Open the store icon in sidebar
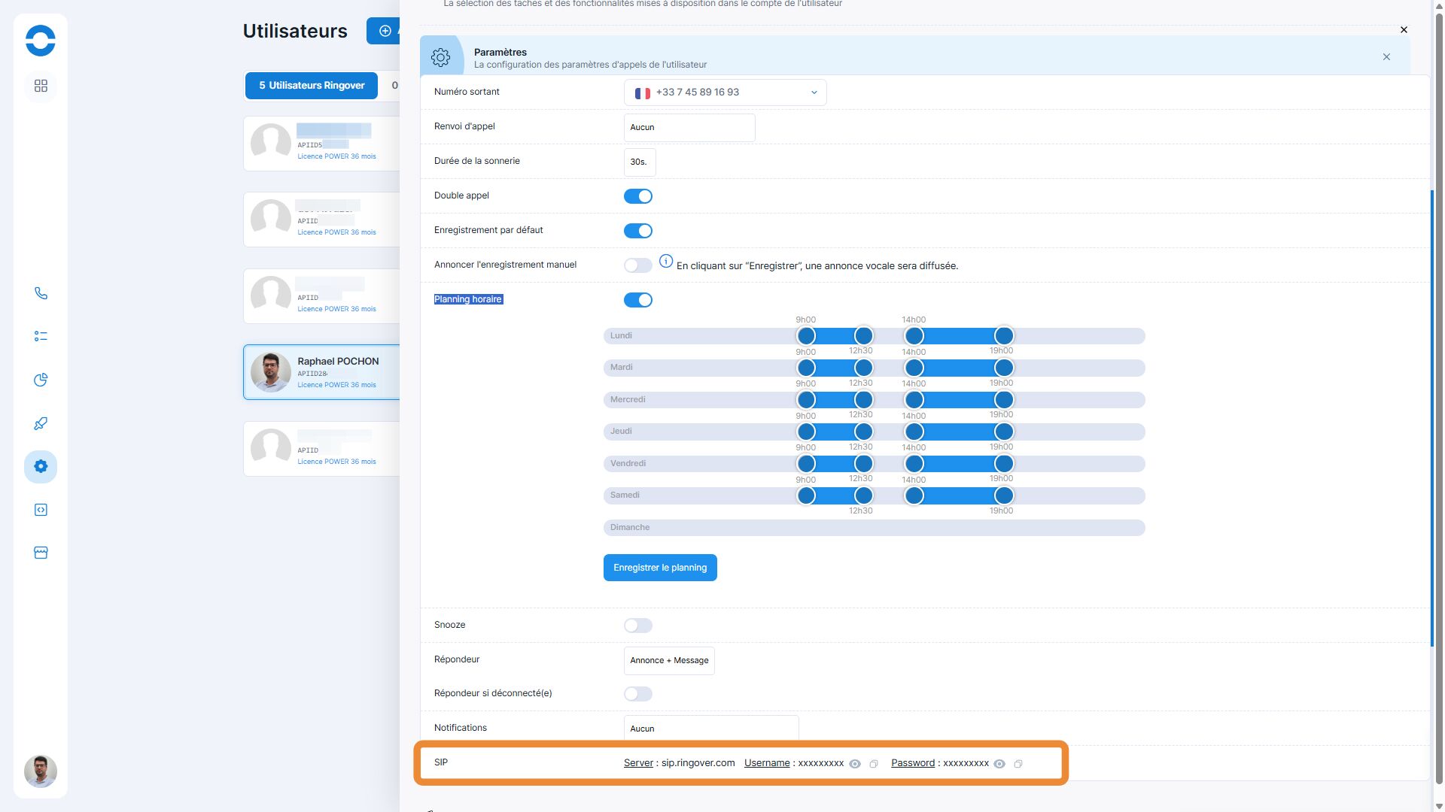This screenshot has height=812, width=1445. tap(41, 553)
